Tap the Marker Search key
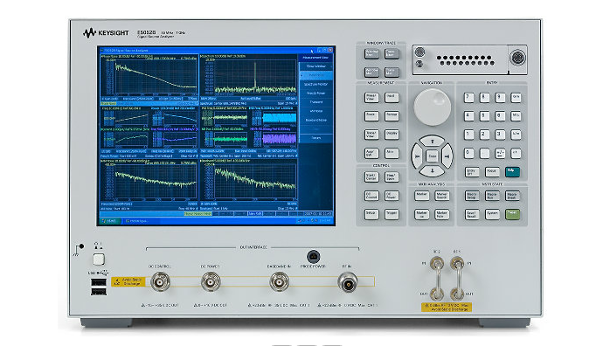 coord(441,196)
